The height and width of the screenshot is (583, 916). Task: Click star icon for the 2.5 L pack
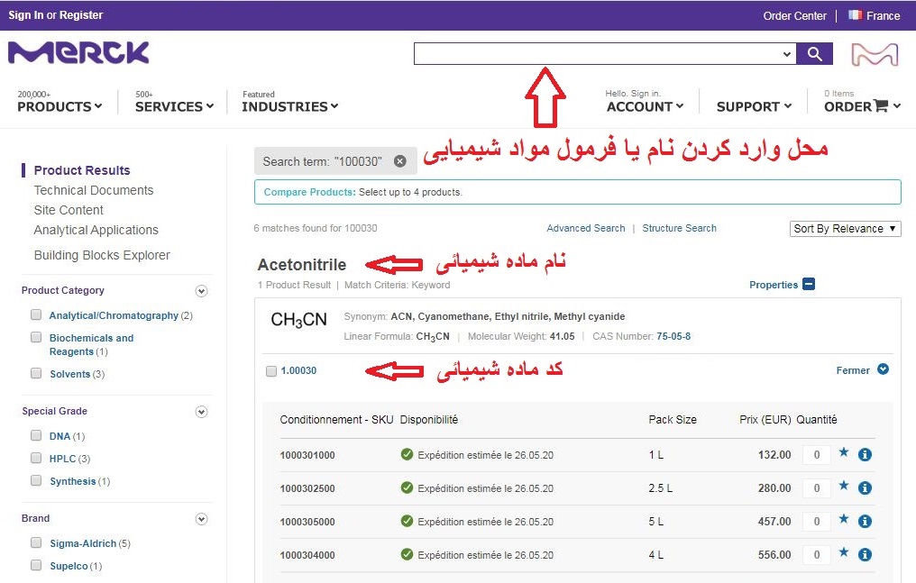point(844,486)
